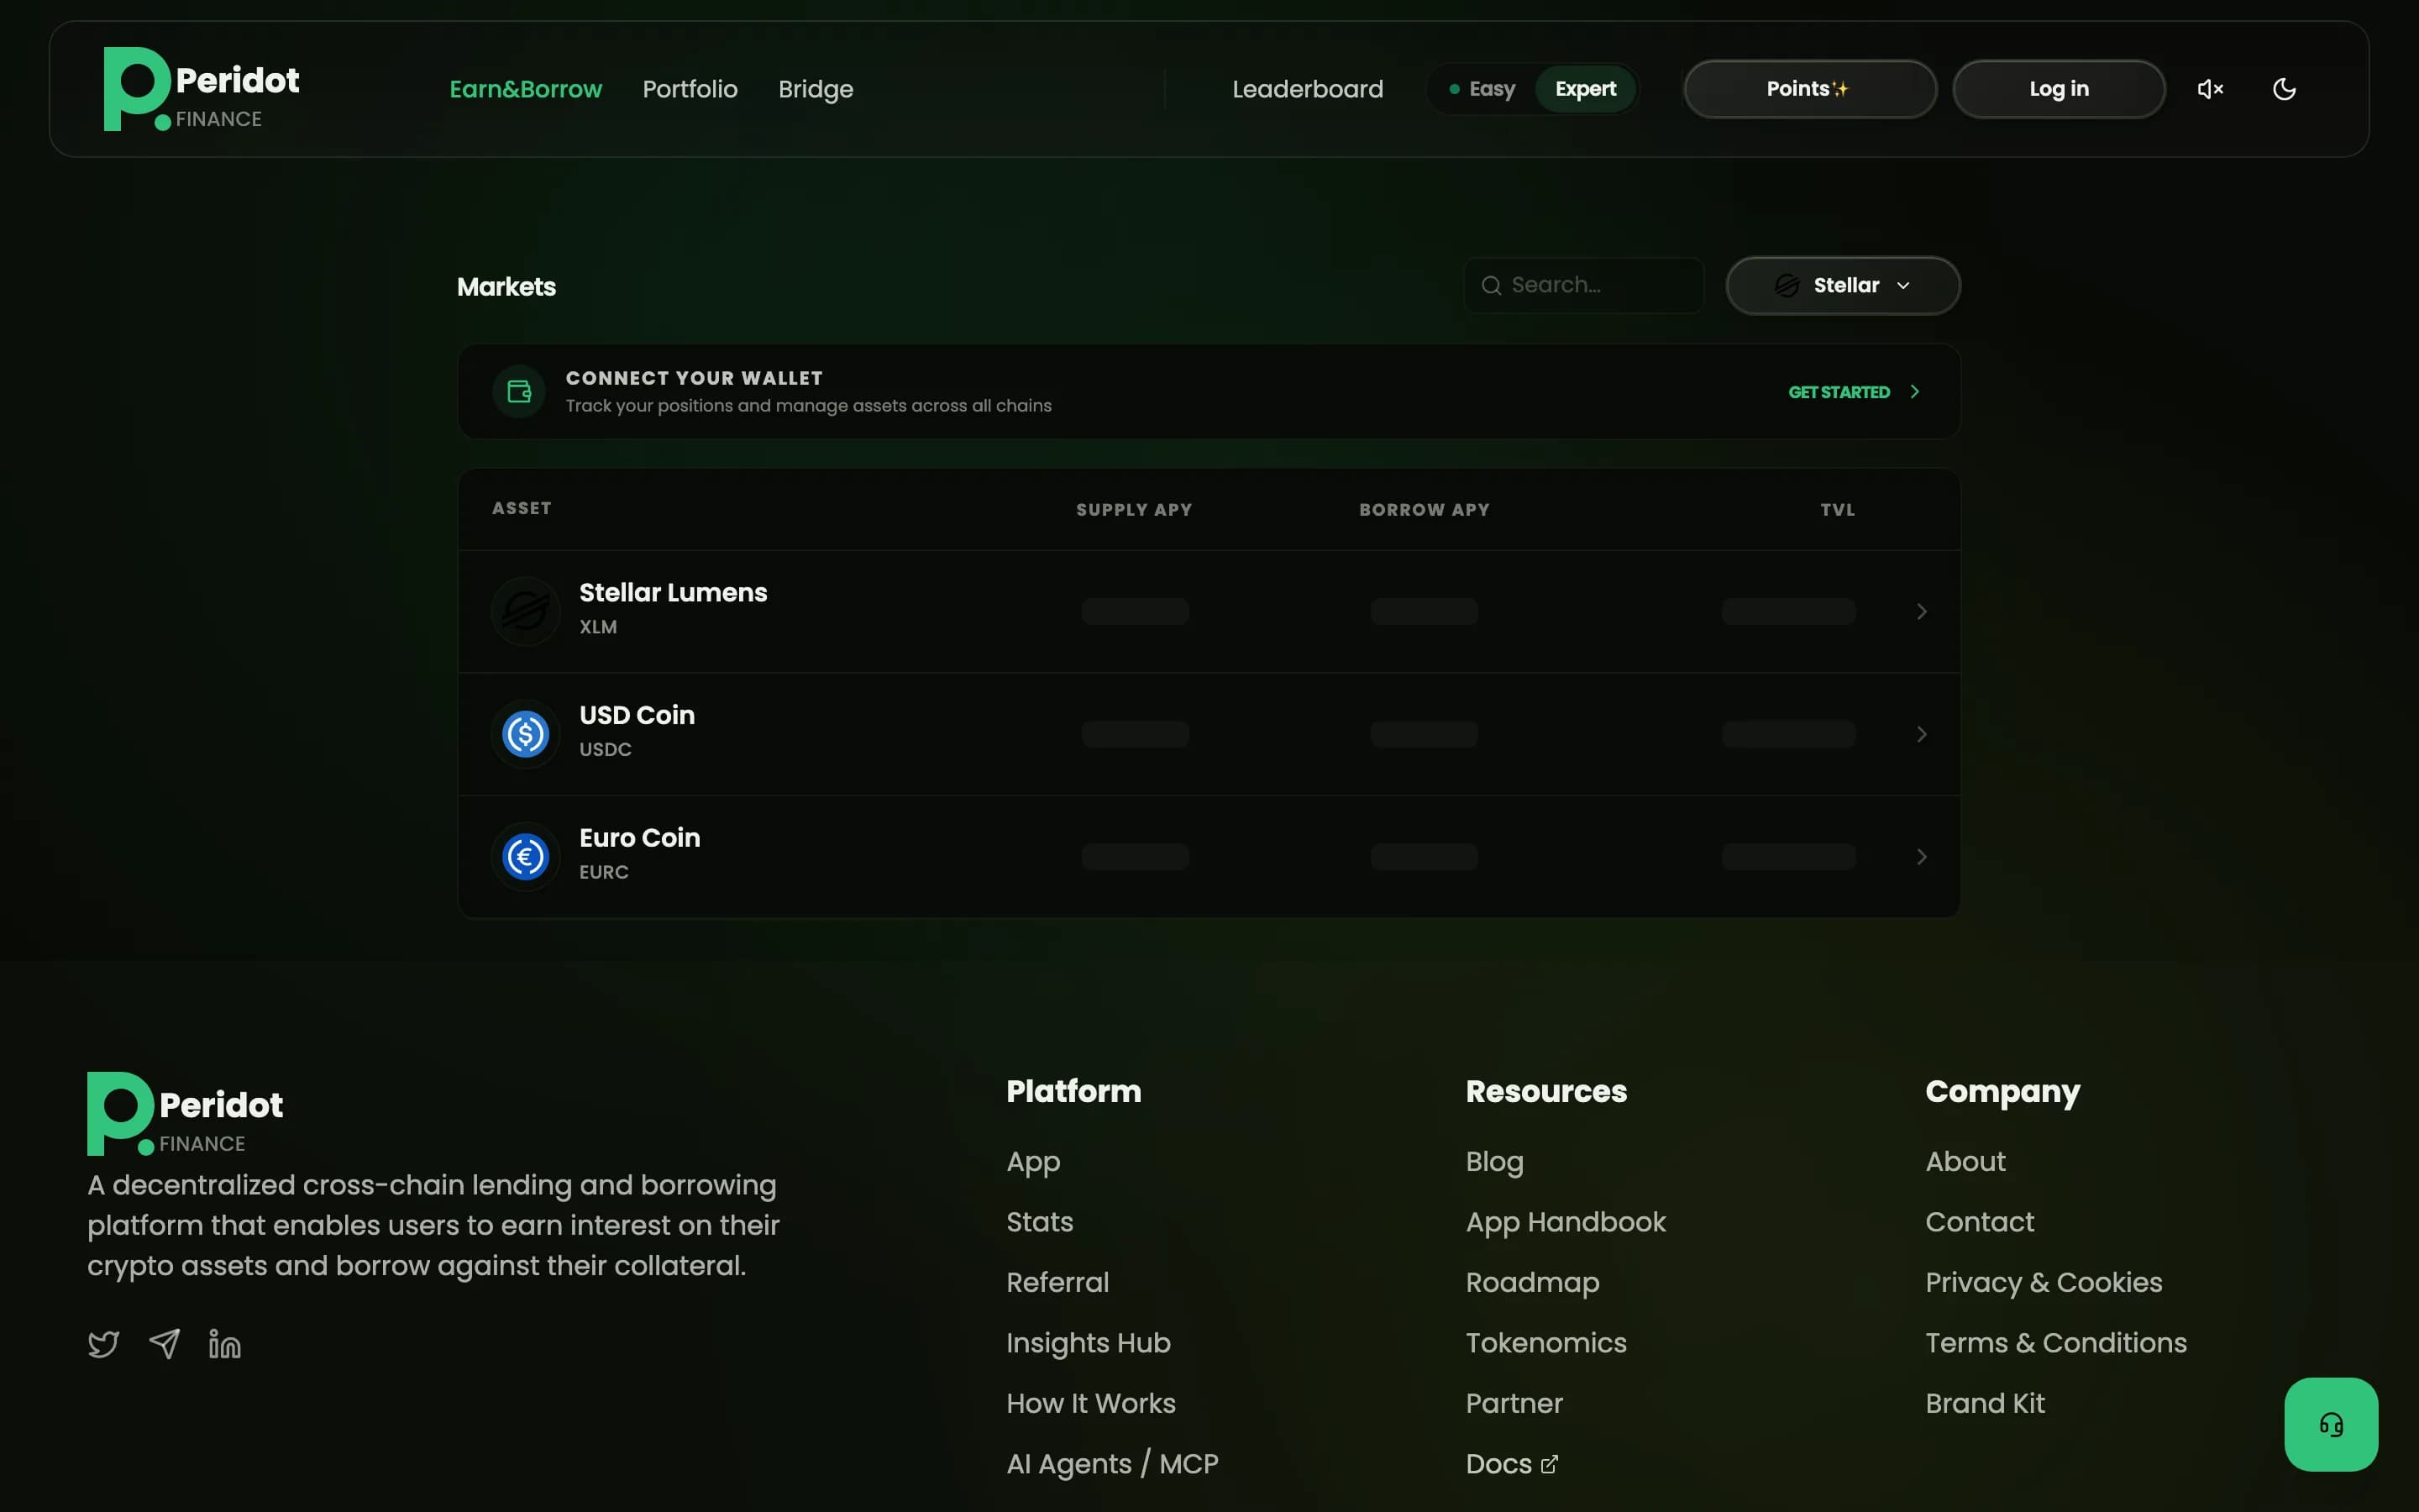Open the external Docs link
The width and height of the screenshot is (2419, 1512).
click(x=1511, y=1464)
